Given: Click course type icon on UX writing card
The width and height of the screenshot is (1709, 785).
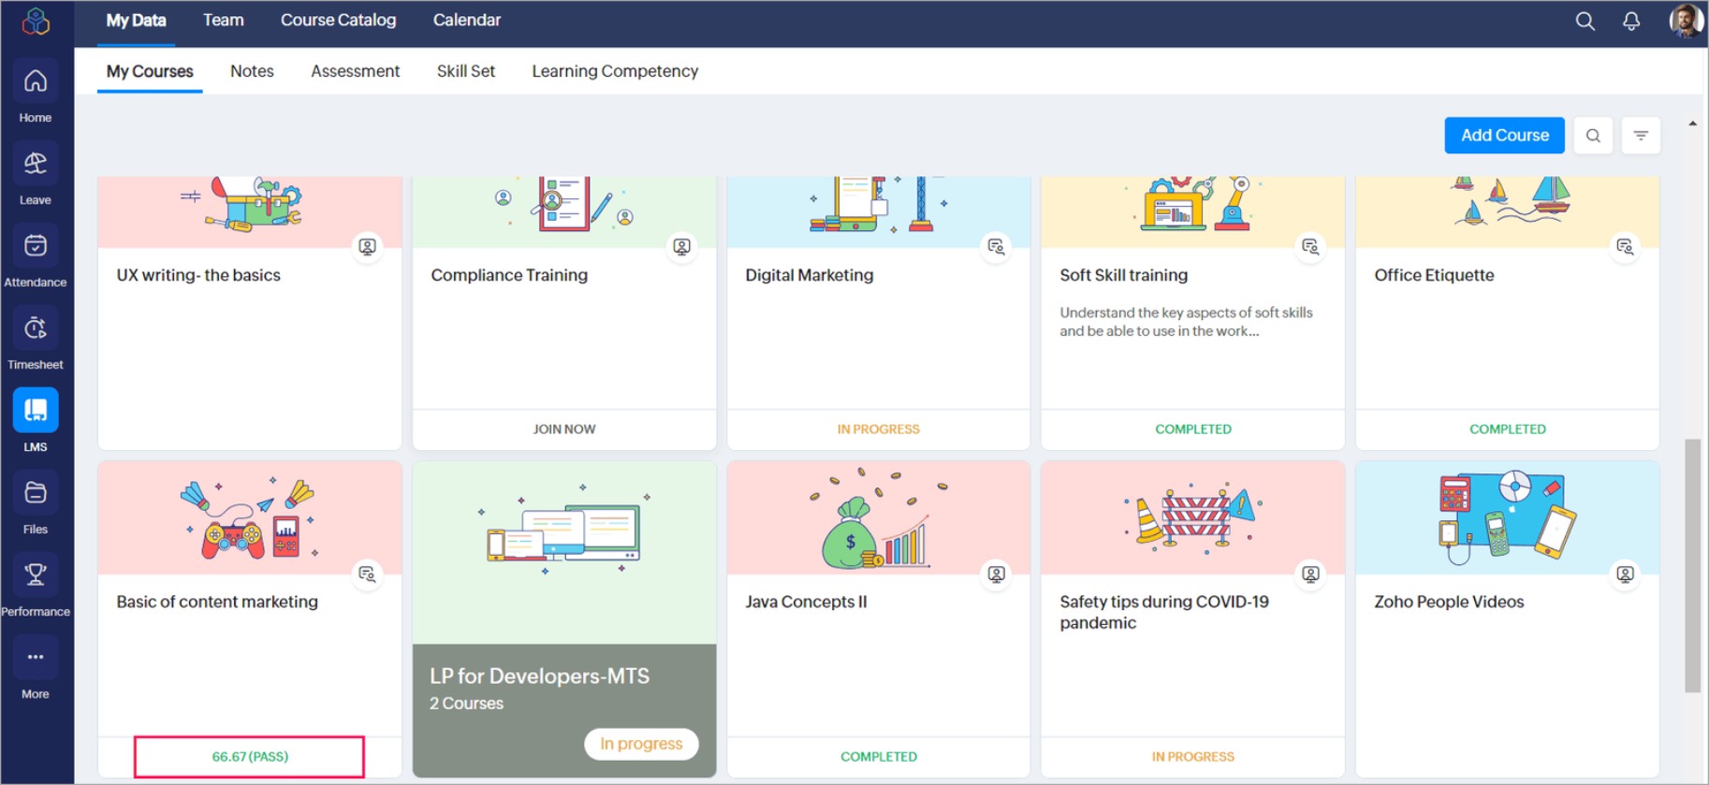Looking at the screenshot, I should pos(368,247).
